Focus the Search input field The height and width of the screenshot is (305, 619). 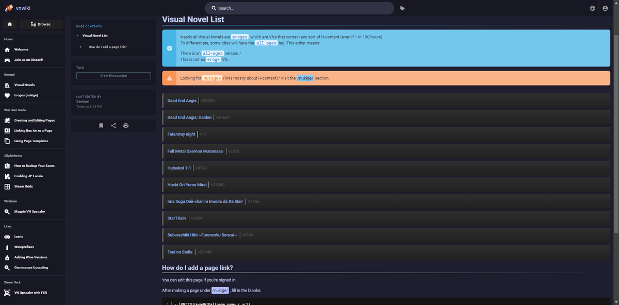tap(299, 8)
